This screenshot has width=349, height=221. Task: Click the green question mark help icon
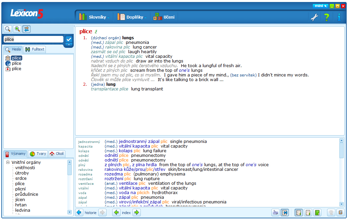[327, 17]
